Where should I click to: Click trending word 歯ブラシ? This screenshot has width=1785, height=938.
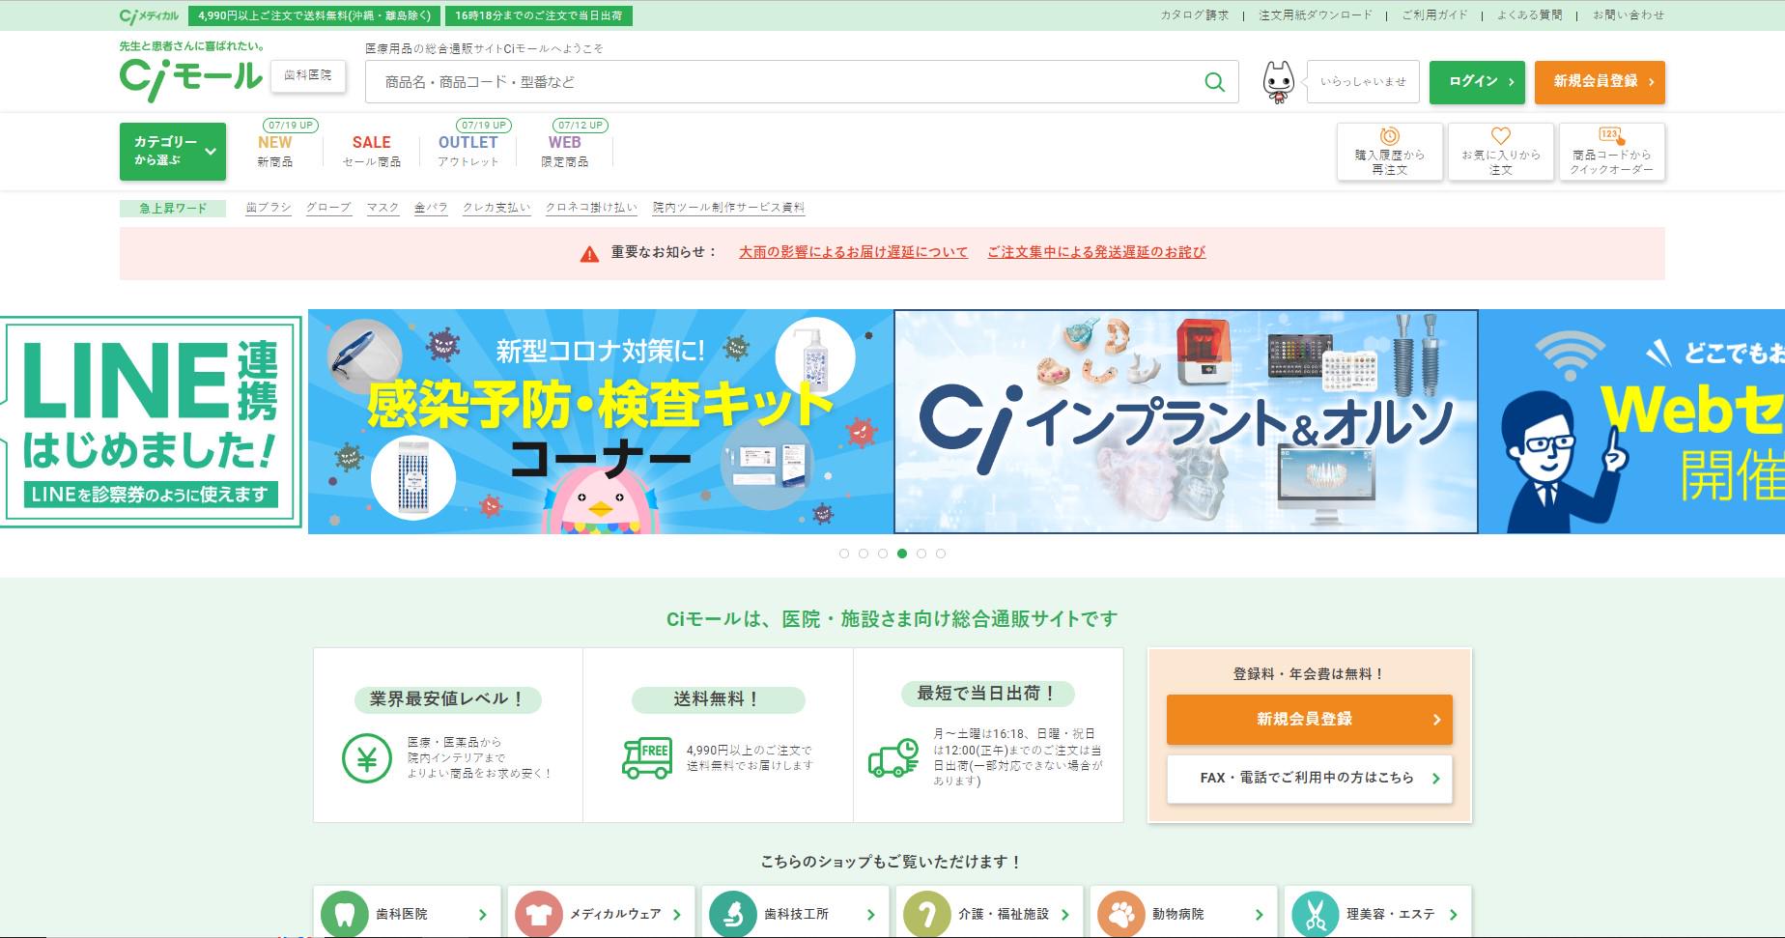click(x=269, y=208)
